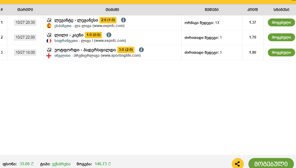The height and width of the screenshot is (168, 296).
Task: Click stake amount 35.00
Action: (x=27, y=164)
